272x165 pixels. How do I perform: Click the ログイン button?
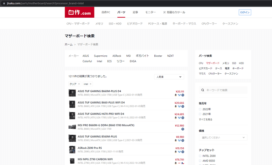click(x=245, y=12)
